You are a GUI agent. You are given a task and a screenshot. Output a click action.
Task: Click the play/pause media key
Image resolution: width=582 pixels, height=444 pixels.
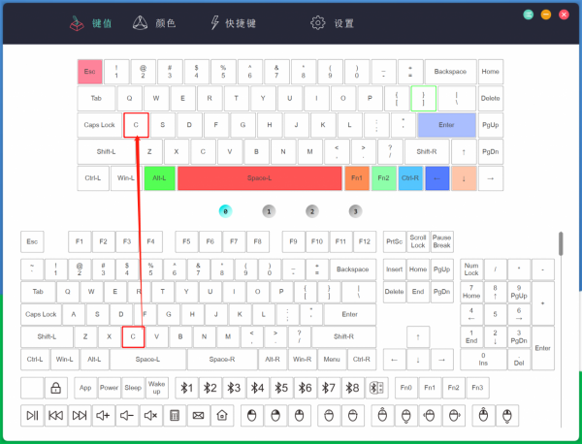coord(32,416)
